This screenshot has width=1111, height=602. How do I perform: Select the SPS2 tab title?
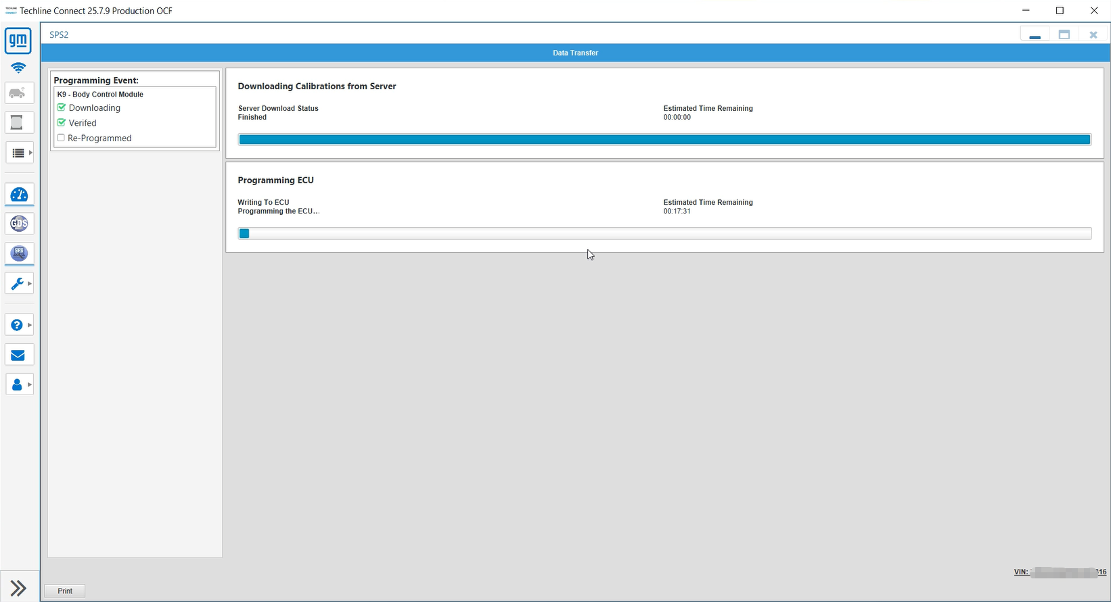coord(59,34)
